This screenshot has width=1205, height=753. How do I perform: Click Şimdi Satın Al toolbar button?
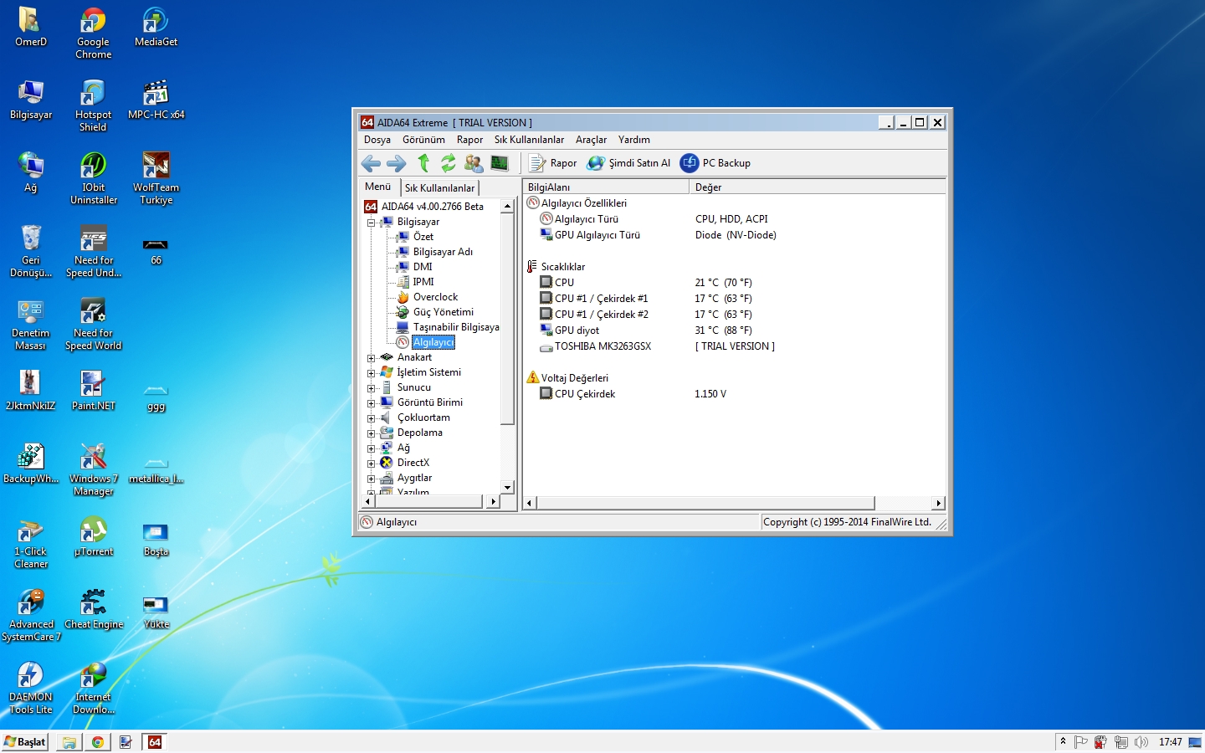(x=628, y=163)
